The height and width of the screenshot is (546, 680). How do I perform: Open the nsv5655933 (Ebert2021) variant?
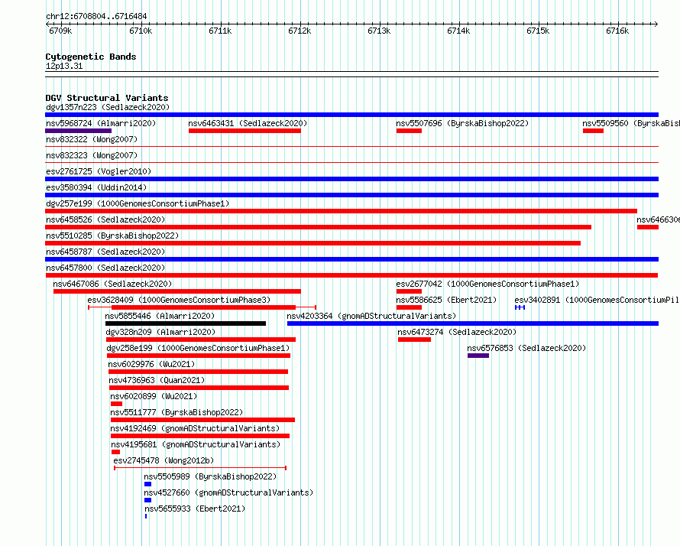pos(195,509)
